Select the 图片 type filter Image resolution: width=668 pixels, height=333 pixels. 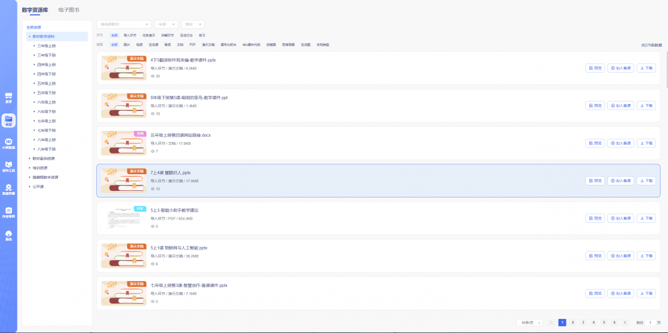tap(127, 45)
